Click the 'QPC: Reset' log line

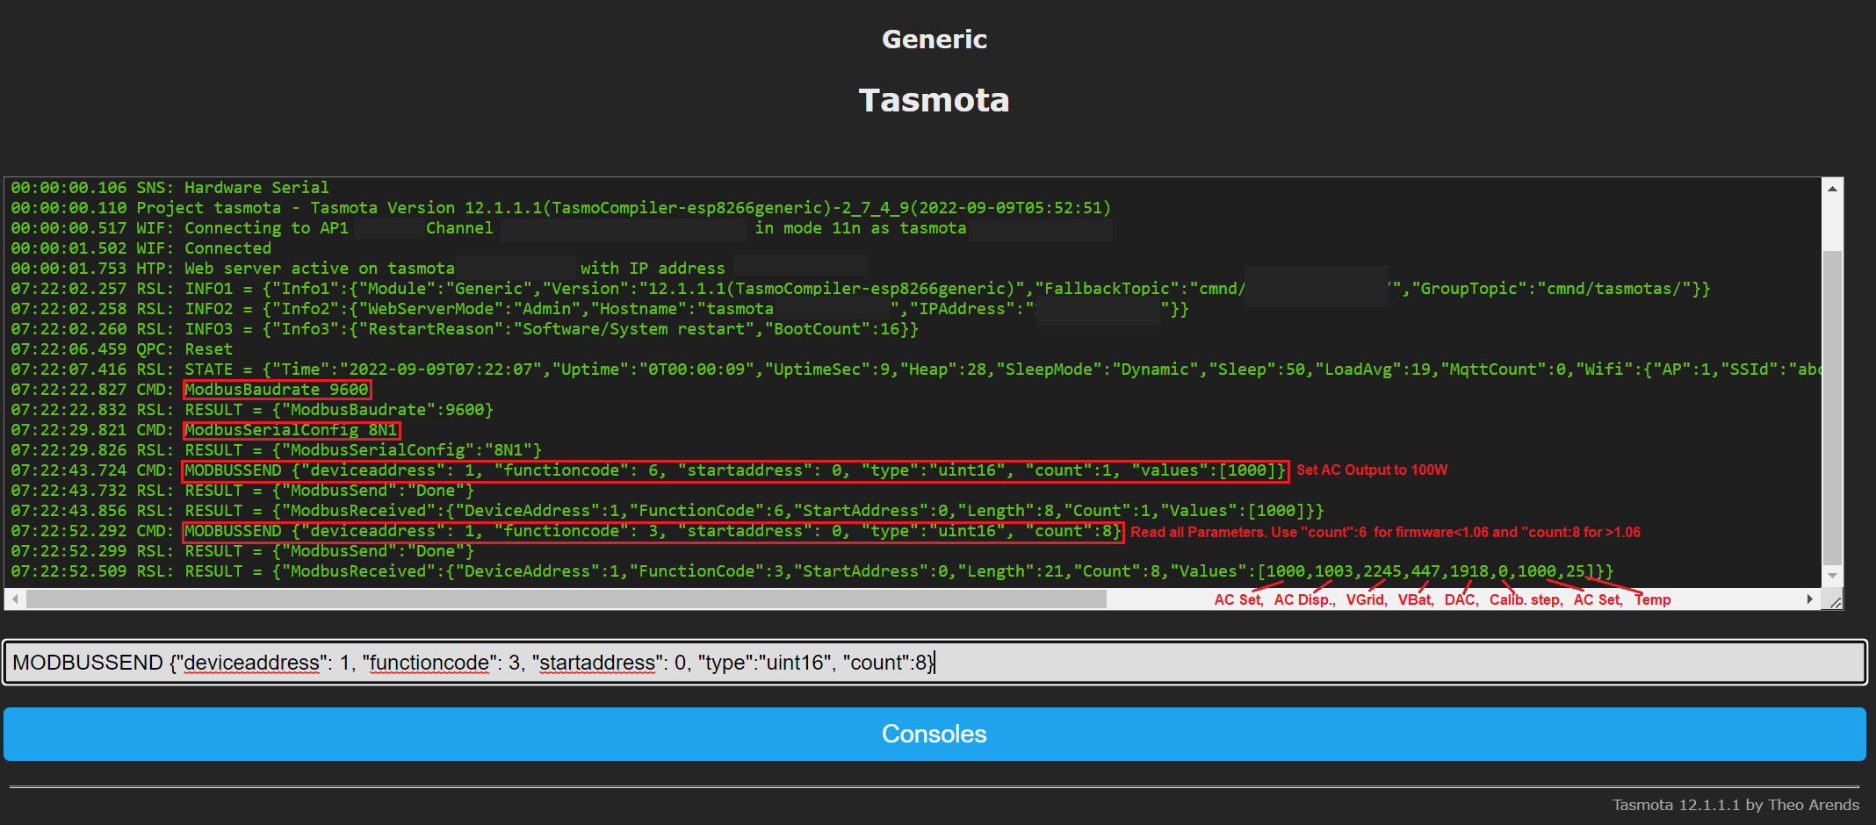coord(122,349)
